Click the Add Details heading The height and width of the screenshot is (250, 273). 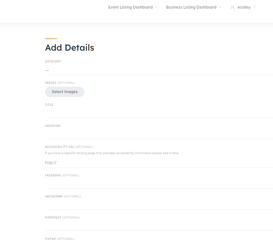[x=69, y=48]
